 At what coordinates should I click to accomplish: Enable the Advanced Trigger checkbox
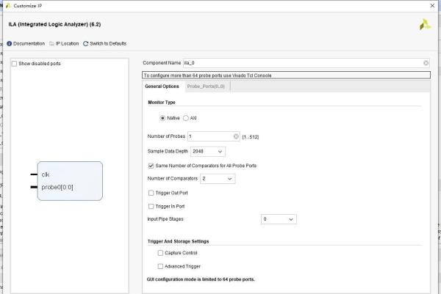pos(161,266)
